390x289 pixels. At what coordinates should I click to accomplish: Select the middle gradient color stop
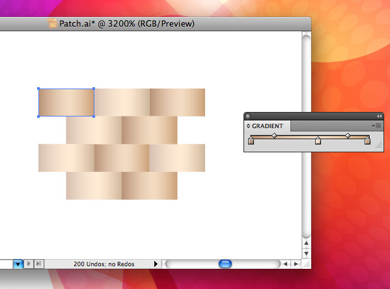[318, 141]
